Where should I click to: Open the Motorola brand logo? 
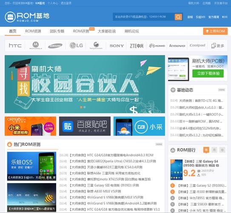[x=36, y=46]
